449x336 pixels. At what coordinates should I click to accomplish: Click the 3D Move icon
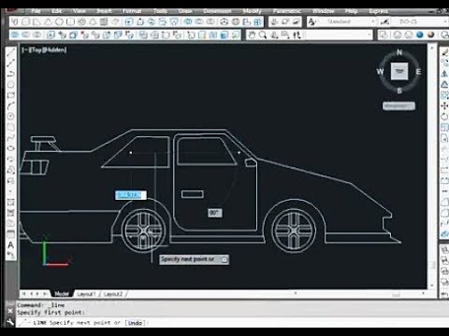(224, 22)
